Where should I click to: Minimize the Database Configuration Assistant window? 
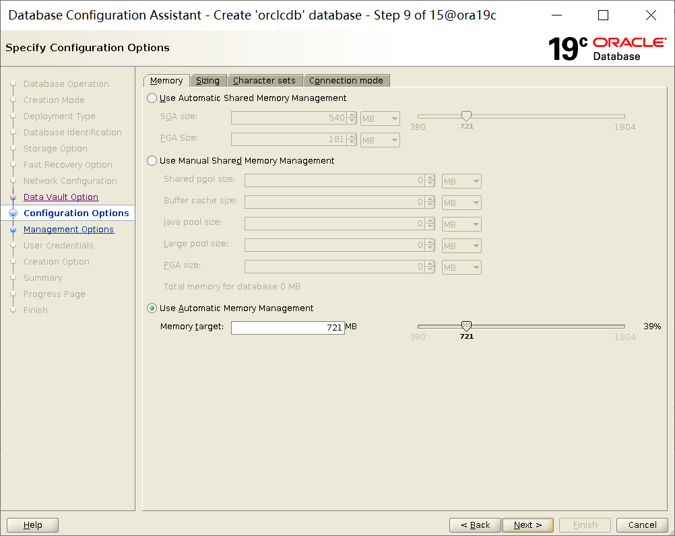tap(557, 15)
